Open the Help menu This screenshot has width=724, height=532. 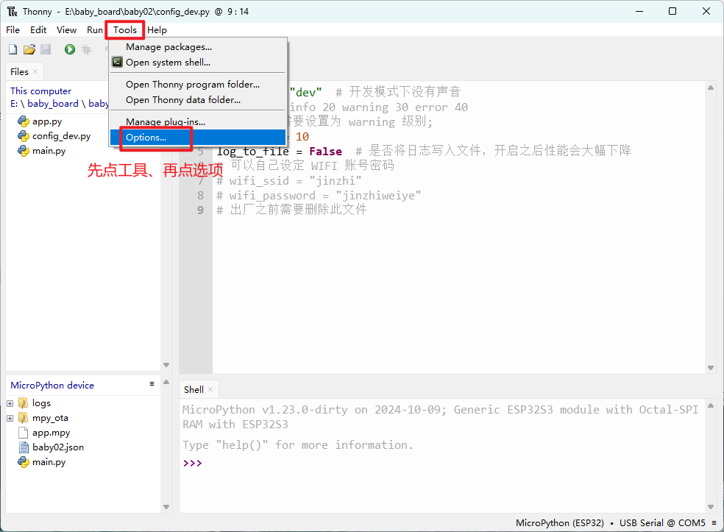pyautogui.click(x=157, y=30)
